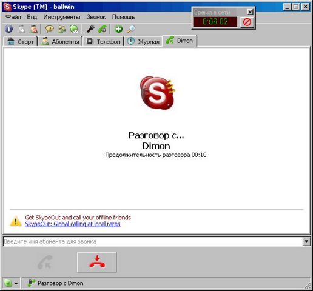Screen dimensions: 313x291
Task: Expand the contact name dropdown arrow
Action: 306,241
